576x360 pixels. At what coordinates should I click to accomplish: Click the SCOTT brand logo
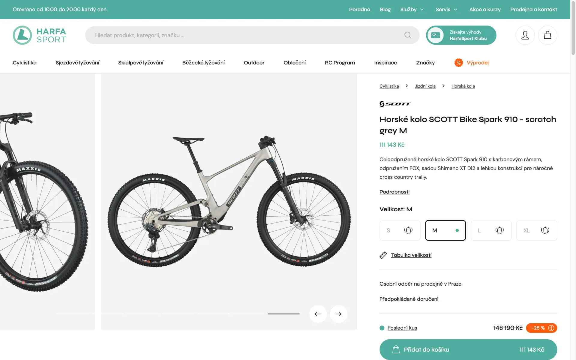(395, 104)
